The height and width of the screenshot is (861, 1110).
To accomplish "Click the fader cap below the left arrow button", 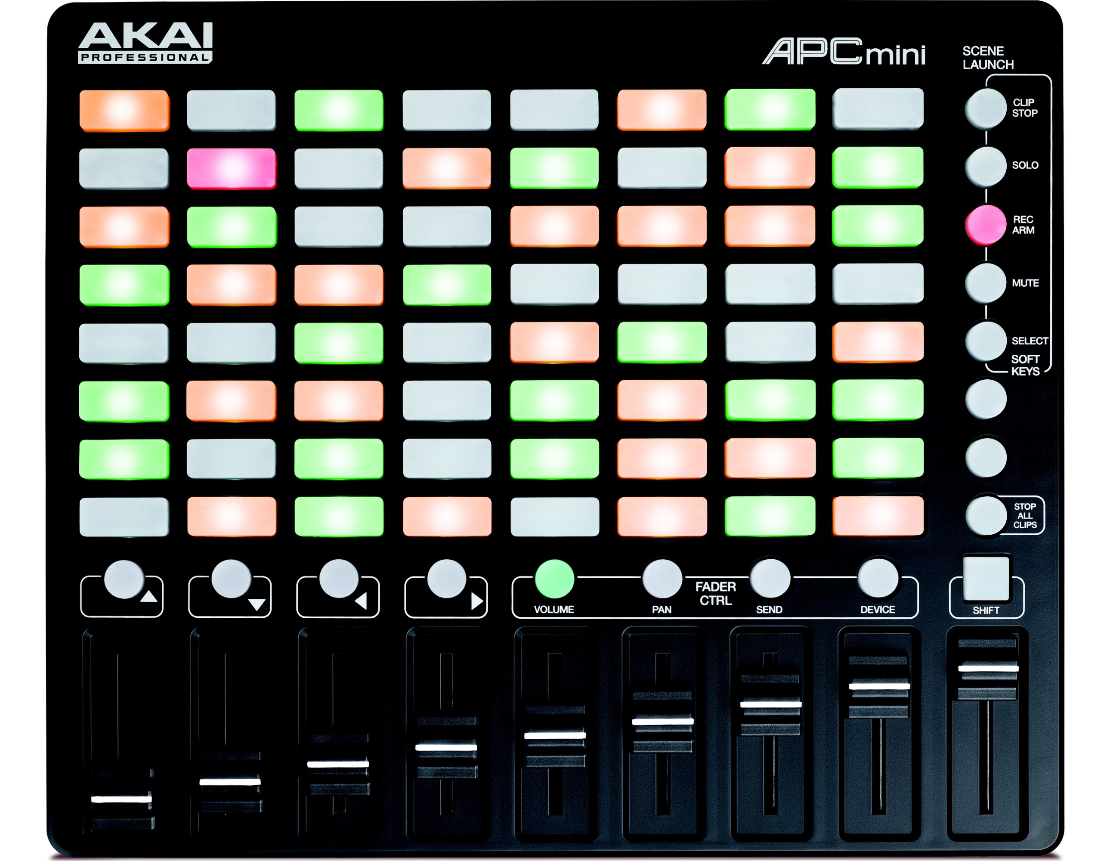I will 338,765.
